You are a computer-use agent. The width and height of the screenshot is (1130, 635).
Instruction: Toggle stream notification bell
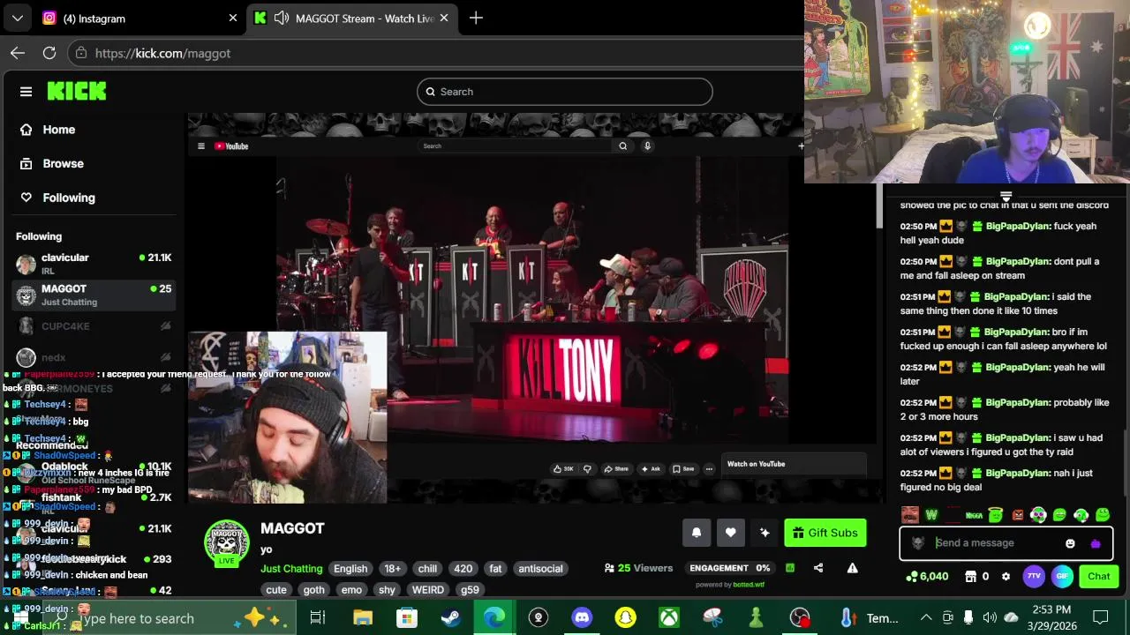pyautogui.click(x=697, y=533)
